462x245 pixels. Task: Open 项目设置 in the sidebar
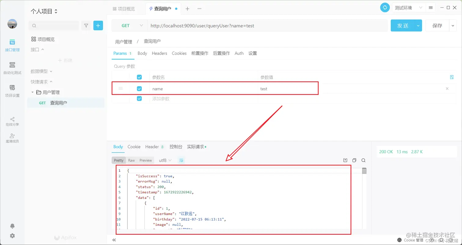pos(12,91)
